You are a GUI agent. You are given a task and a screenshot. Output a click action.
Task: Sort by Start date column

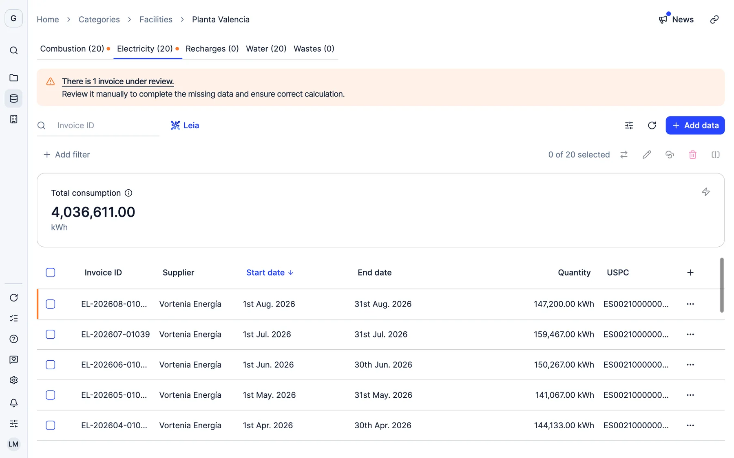point(270,273)
